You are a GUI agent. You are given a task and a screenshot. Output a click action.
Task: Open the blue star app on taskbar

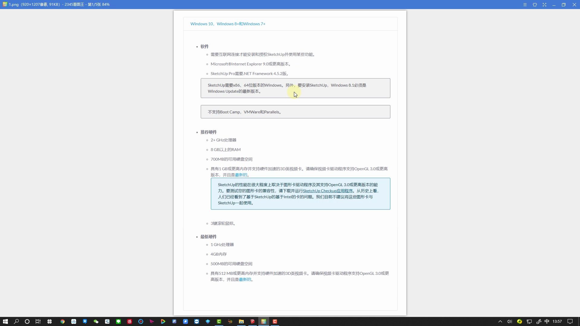pos(85,321)
